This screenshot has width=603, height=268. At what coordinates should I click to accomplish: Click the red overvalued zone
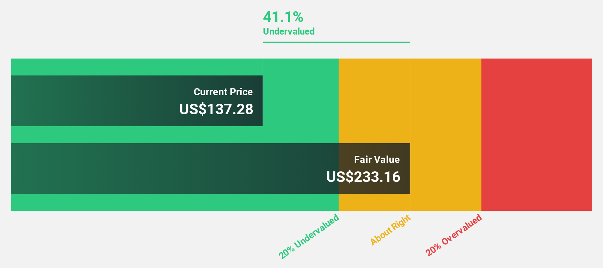(536, 134)
